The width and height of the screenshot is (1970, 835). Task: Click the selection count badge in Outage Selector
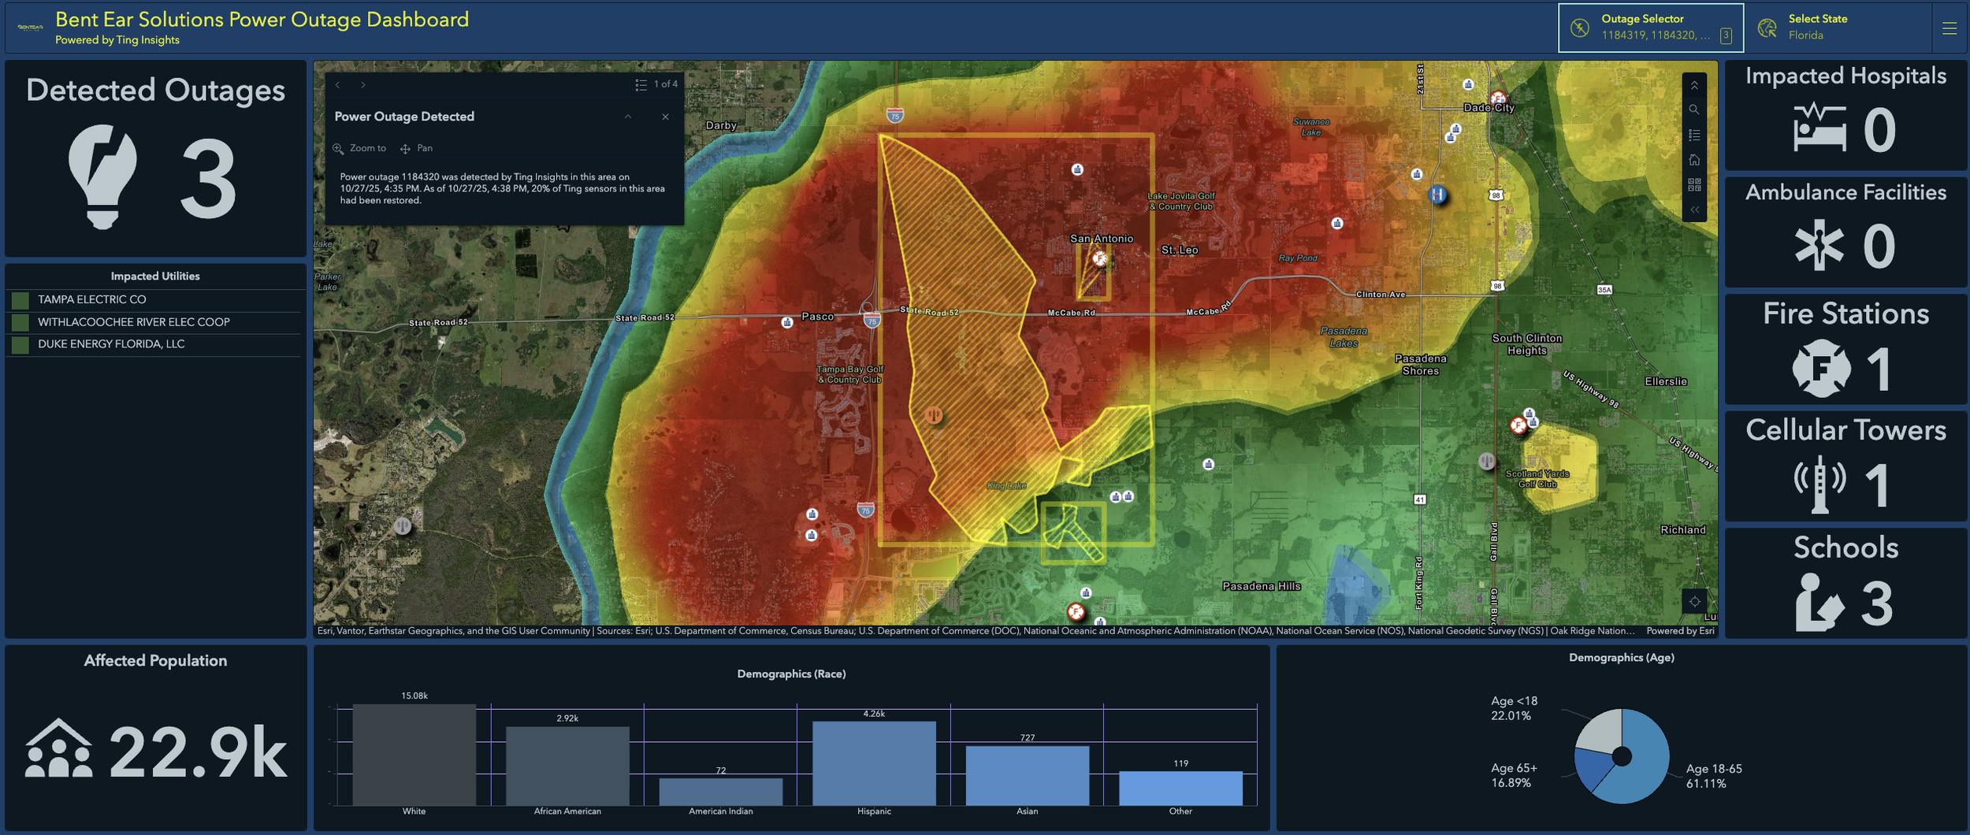click(1726, 35)
